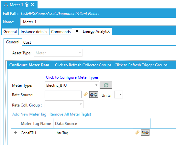Open the Meter Type Electric_BTU dropdown

pyautogui.click(x=71, y=85)
